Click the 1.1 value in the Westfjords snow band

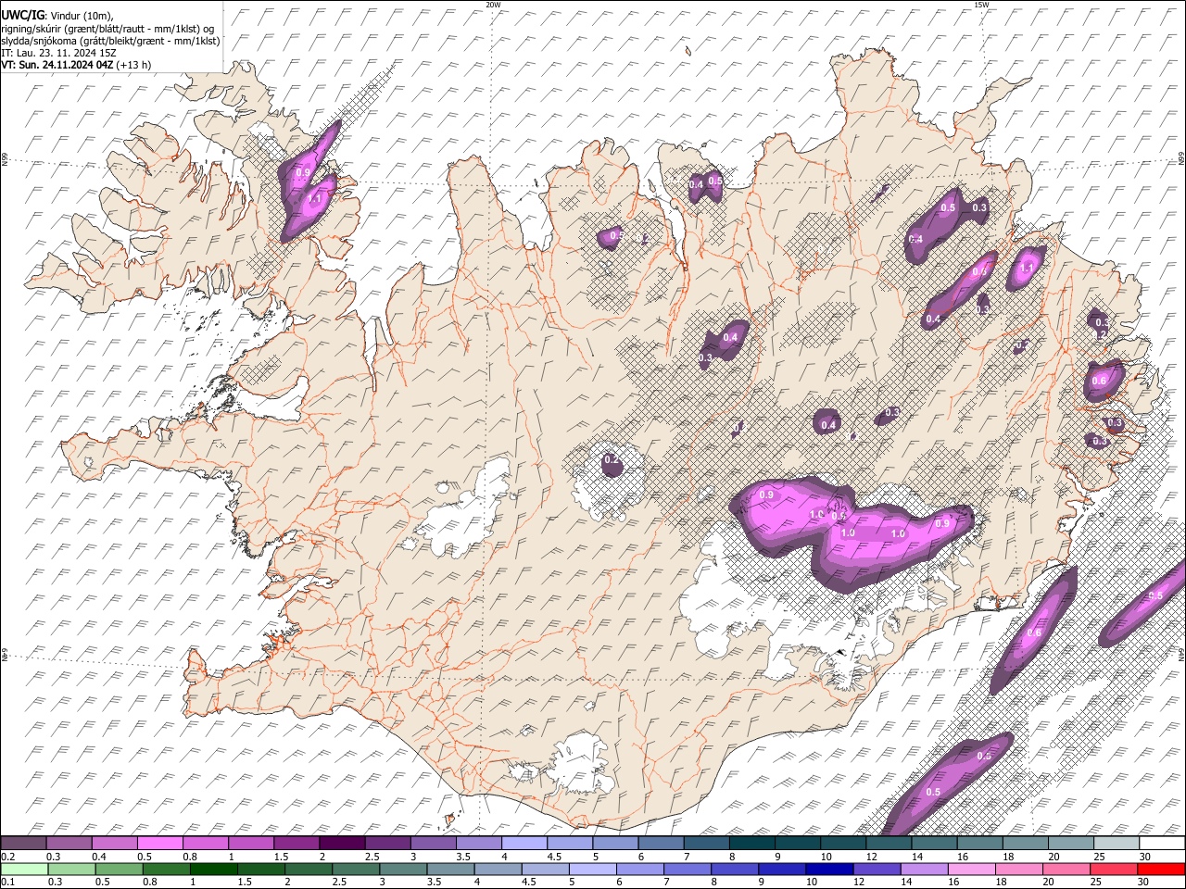[x=314, y=198]
